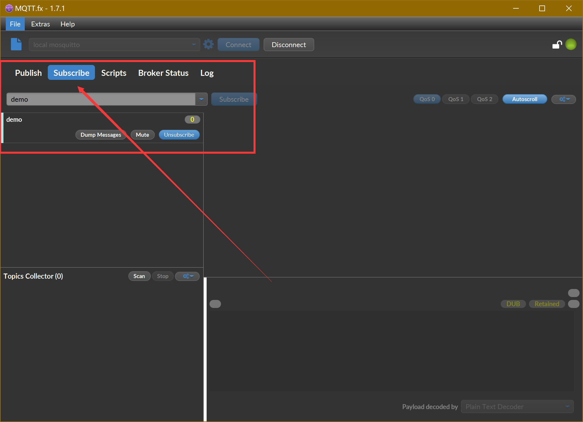Expand the demo topic dropdown arrow
The width and height of the screenshot is (583, 422).
pos(201,99)
